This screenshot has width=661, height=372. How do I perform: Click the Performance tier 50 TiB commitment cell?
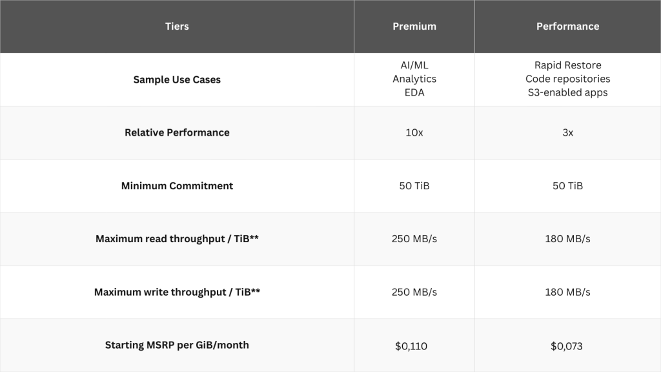click(567, 186)
